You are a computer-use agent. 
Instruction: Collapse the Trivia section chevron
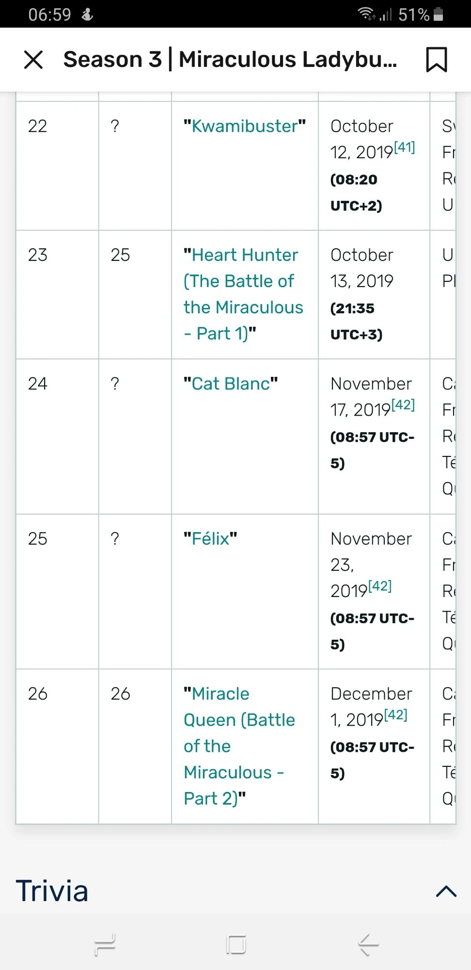pos(446,891)
